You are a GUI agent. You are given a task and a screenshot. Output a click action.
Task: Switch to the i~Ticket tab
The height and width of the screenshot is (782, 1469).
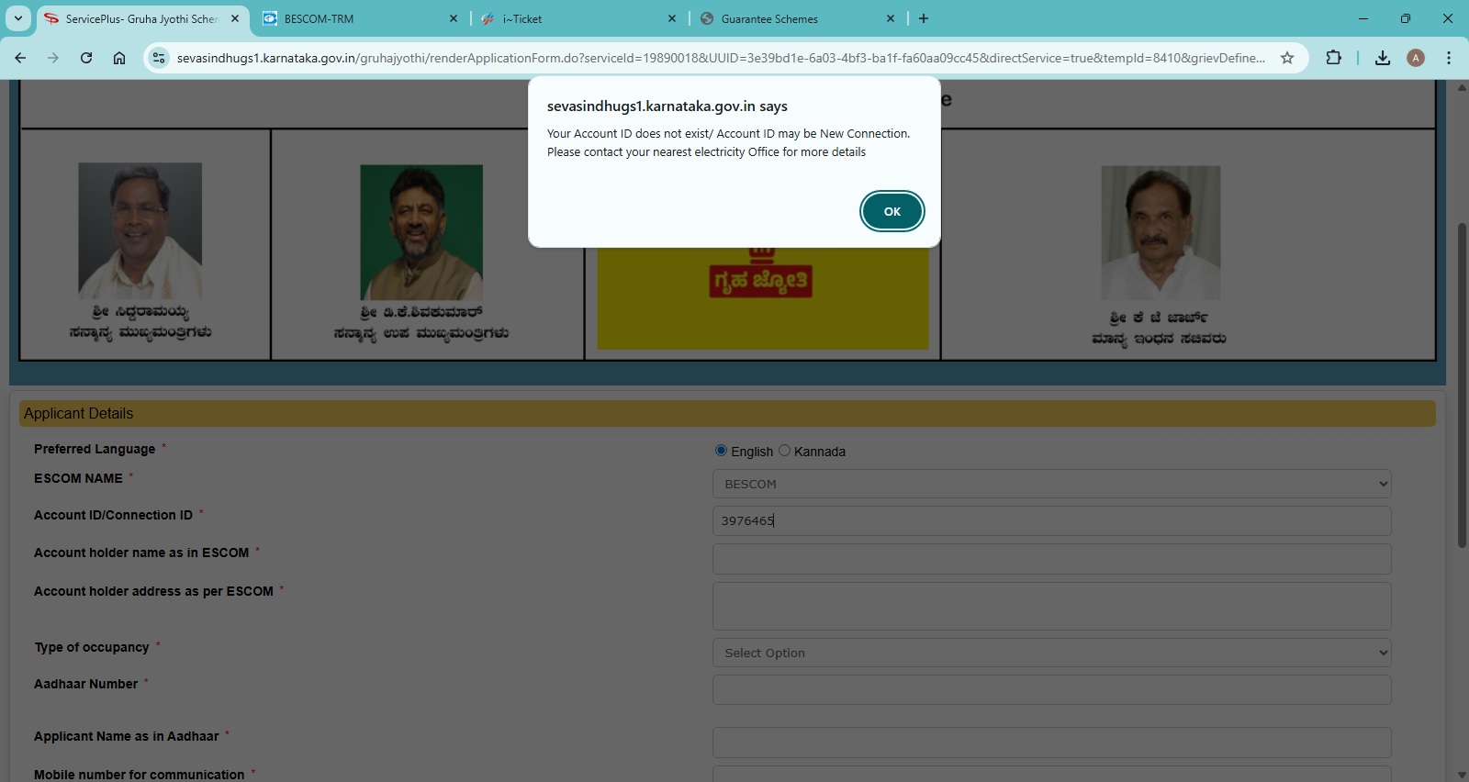pyautogui.click(x=578, y=18)
